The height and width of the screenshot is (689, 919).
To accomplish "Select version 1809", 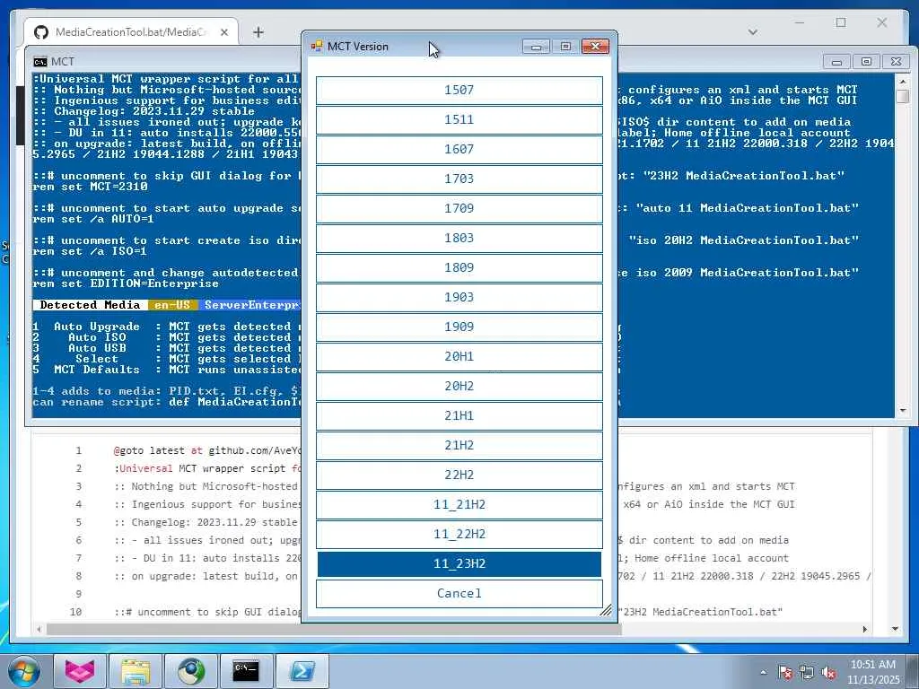I will 459,267.
